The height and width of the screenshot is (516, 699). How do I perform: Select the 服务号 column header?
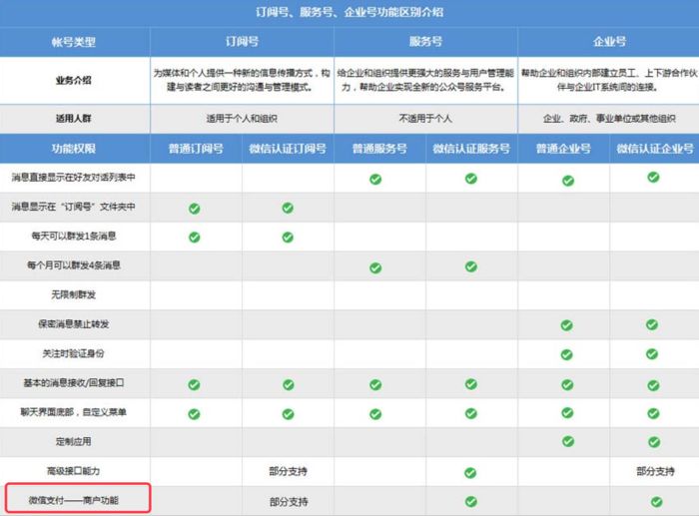coord(426,42)
